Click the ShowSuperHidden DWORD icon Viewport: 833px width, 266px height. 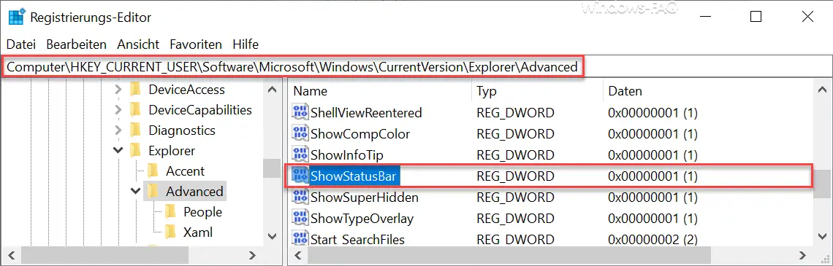click(x=300, y=197)
